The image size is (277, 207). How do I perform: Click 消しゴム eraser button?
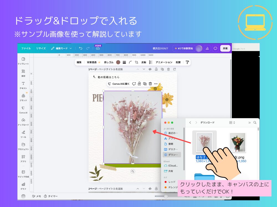pos(109,62)
